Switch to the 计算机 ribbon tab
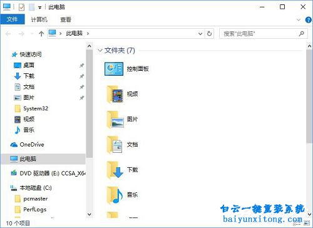Viewport: 313px width, 228px height. click(39, 19)
